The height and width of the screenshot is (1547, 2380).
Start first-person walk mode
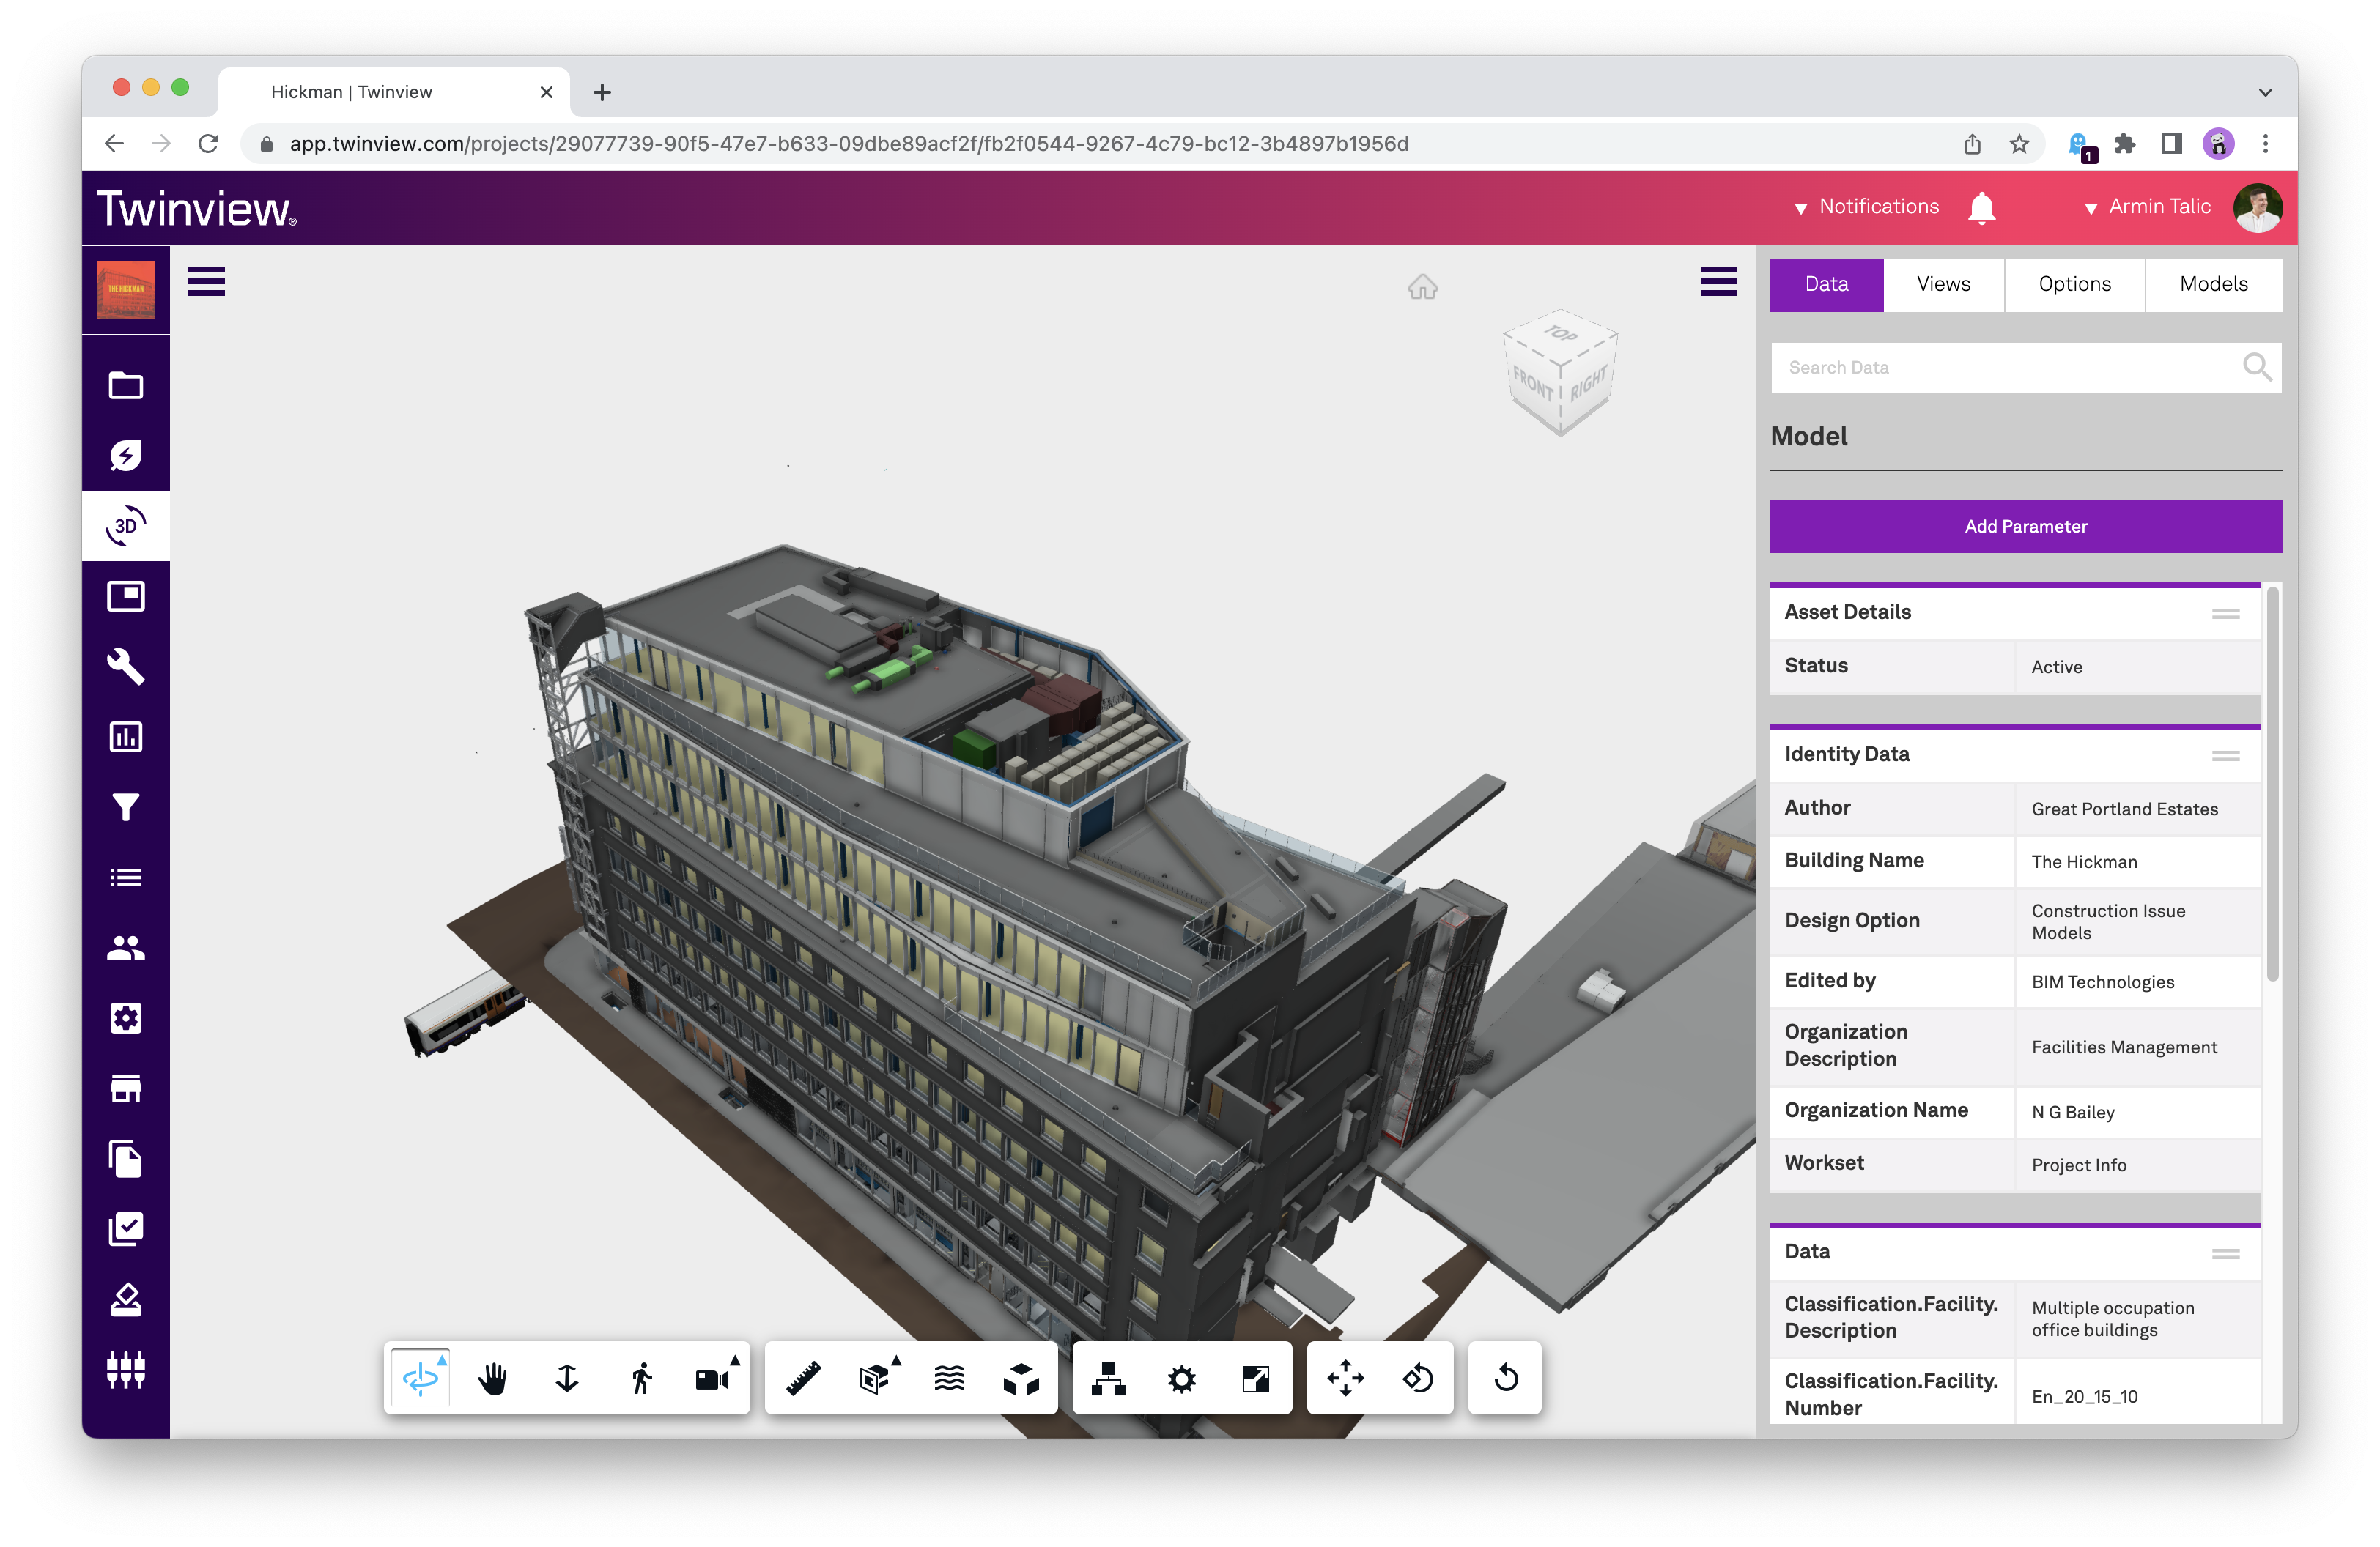641,1379
